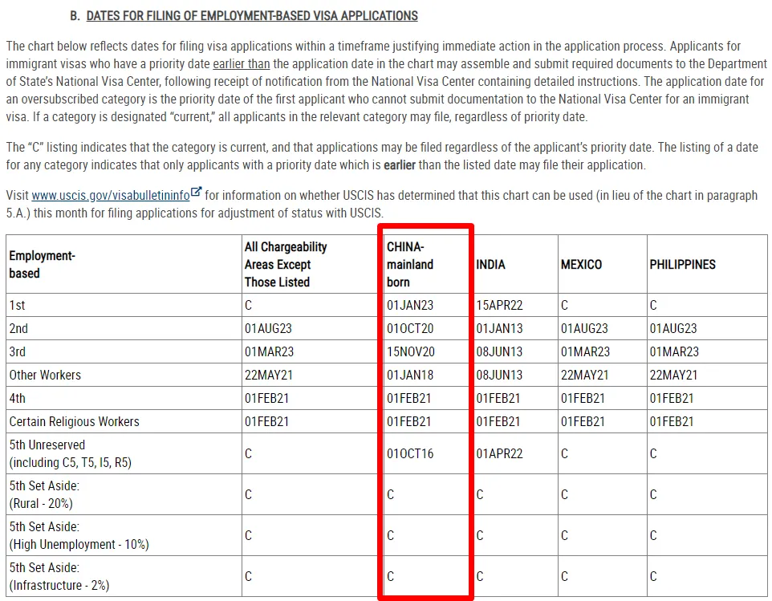Click the 15APR22 date in the India column
The image size is (772, 601).
(499, 306)
